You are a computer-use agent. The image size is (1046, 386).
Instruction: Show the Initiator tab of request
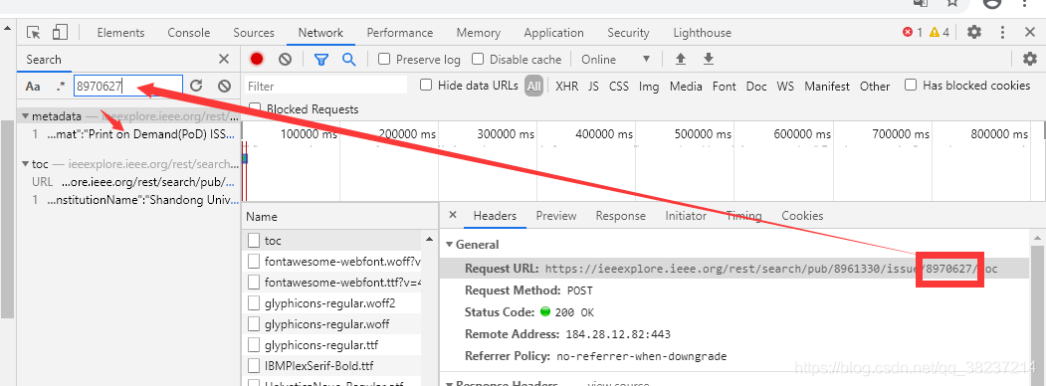685,215
